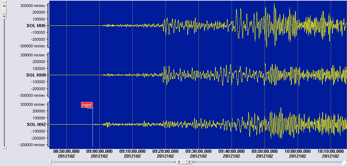The height and width of the screenshot is (166, 347).
Task: Click the 09:10:00.000 time axis label
Action: point(132,151)
